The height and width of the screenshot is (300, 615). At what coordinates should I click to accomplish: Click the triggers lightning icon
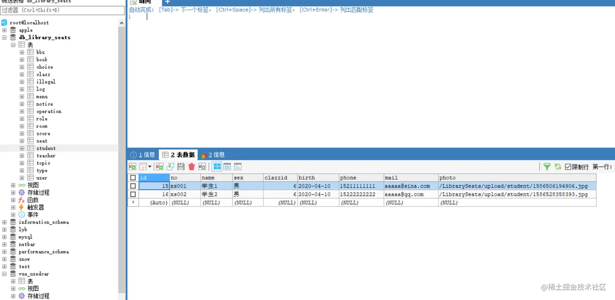pyautogui.click(x=22, y=207)
